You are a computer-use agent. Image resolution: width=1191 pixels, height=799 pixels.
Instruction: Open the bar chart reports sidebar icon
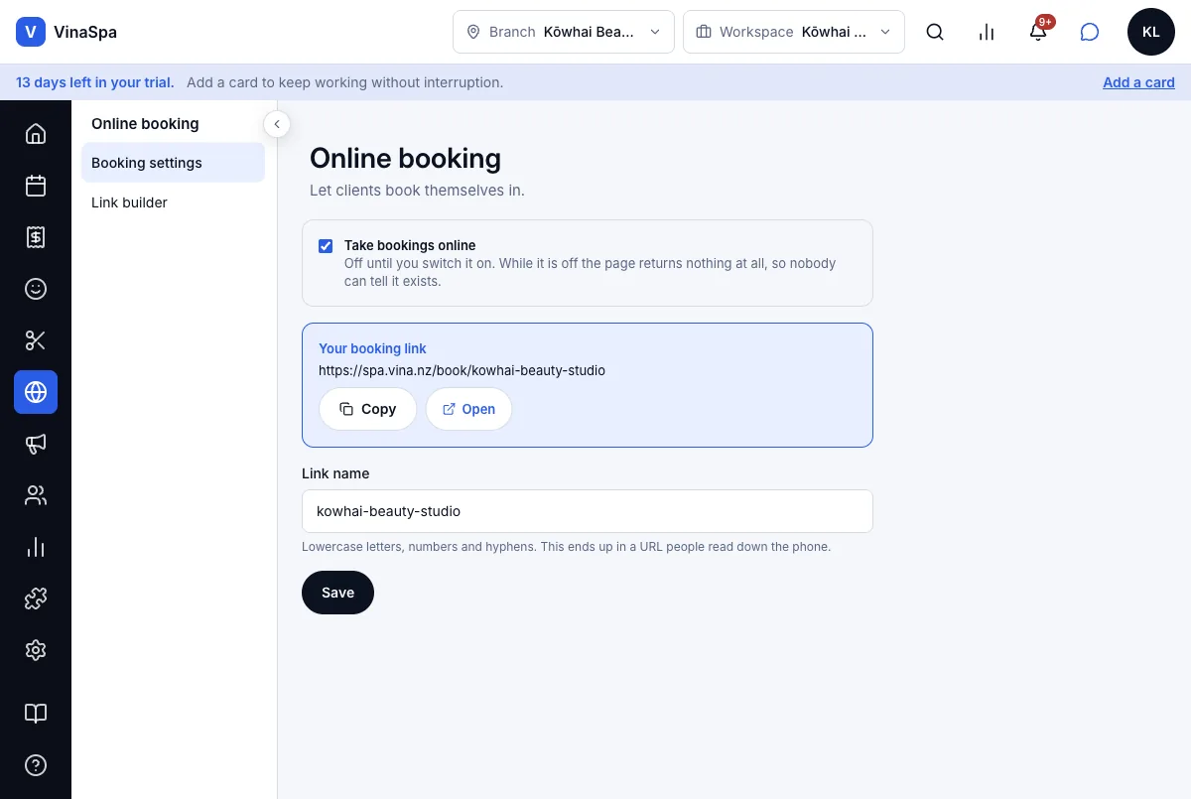(36, 547)
